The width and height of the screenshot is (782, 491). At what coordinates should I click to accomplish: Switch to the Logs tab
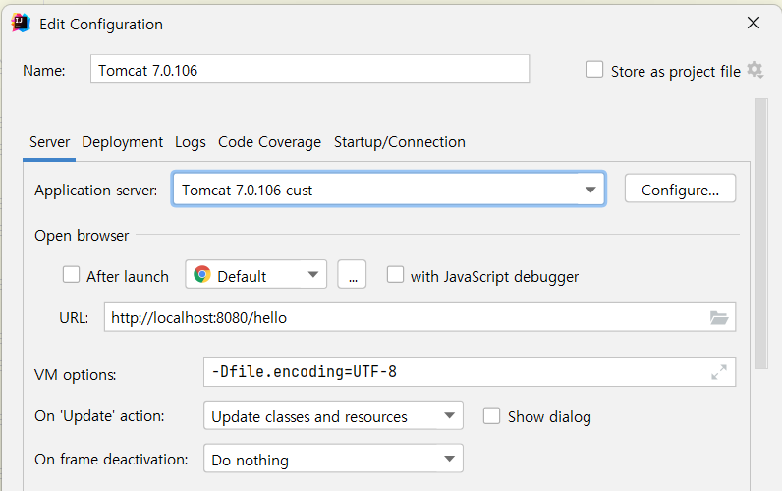[x=190, y=142]
